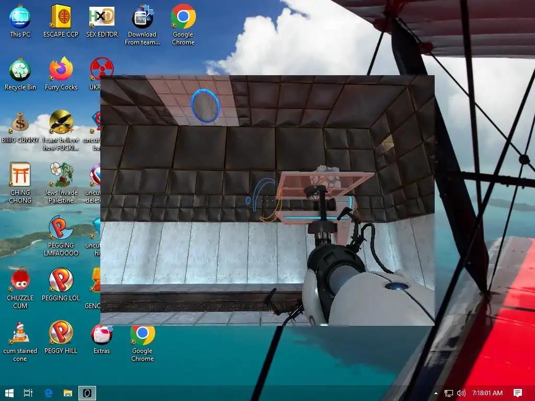The height and width of the screenshot is (401, 535).
Task: Expand the hidden system tray icons
Action: pyautogui.click(x=436, y=393)
